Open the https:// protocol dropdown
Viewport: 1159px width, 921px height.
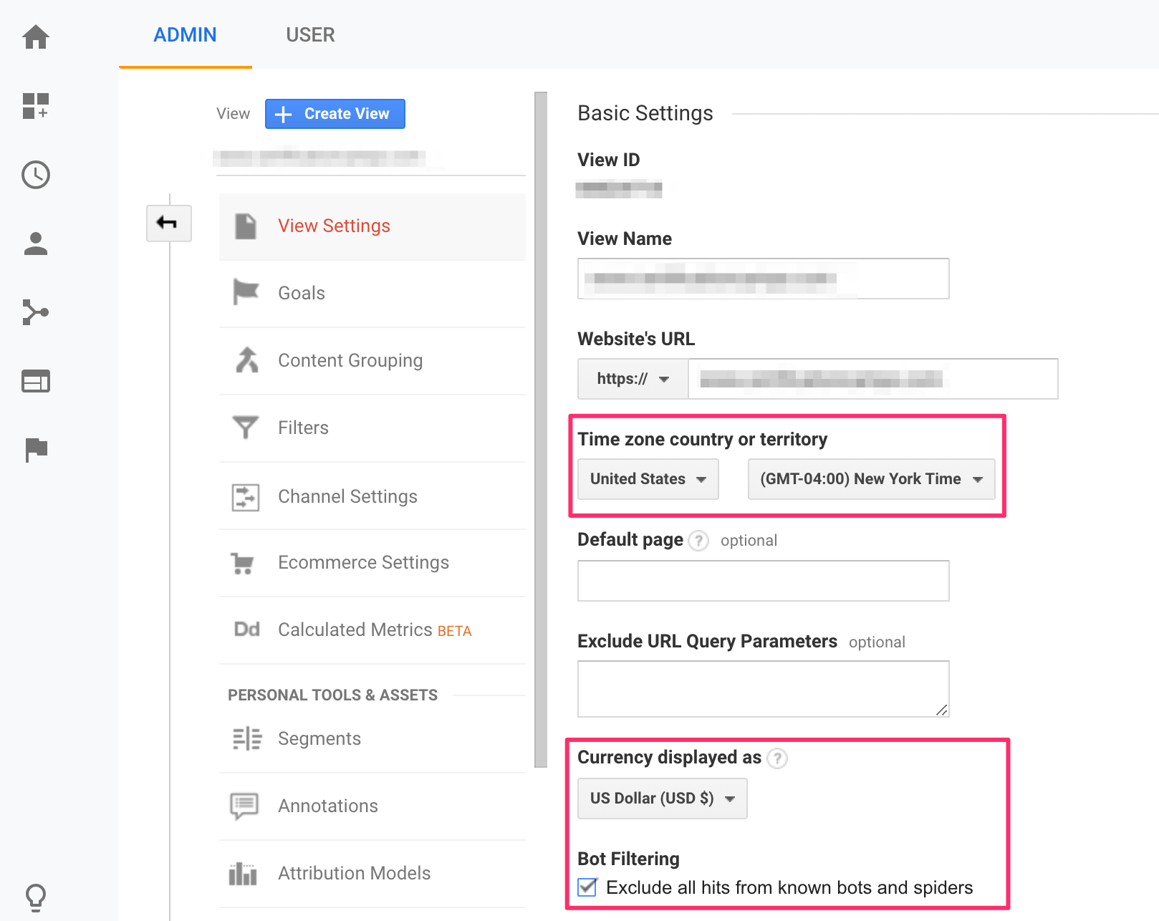pos(633,379)
